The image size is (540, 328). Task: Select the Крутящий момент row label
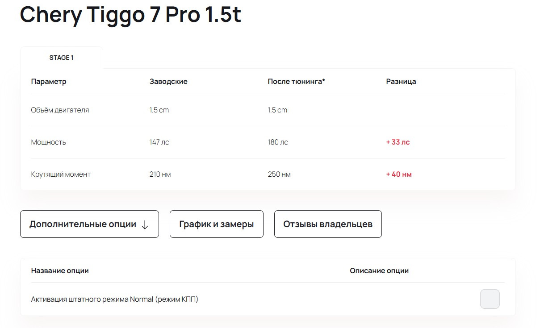tap(61, 174)
